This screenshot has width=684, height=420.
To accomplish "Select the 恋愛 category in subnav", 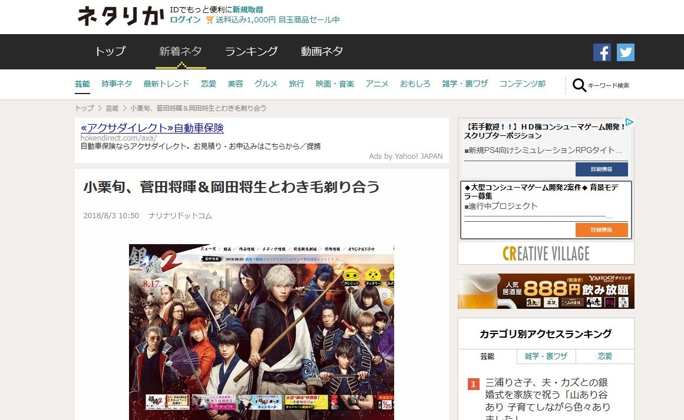I will (x=209, y=84).
